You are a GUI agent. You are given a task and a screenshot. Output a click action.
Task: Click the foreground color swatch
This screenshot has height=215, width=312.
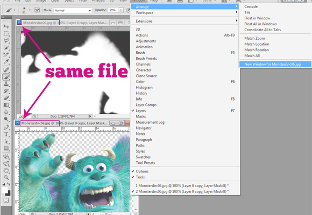point(5,190)
